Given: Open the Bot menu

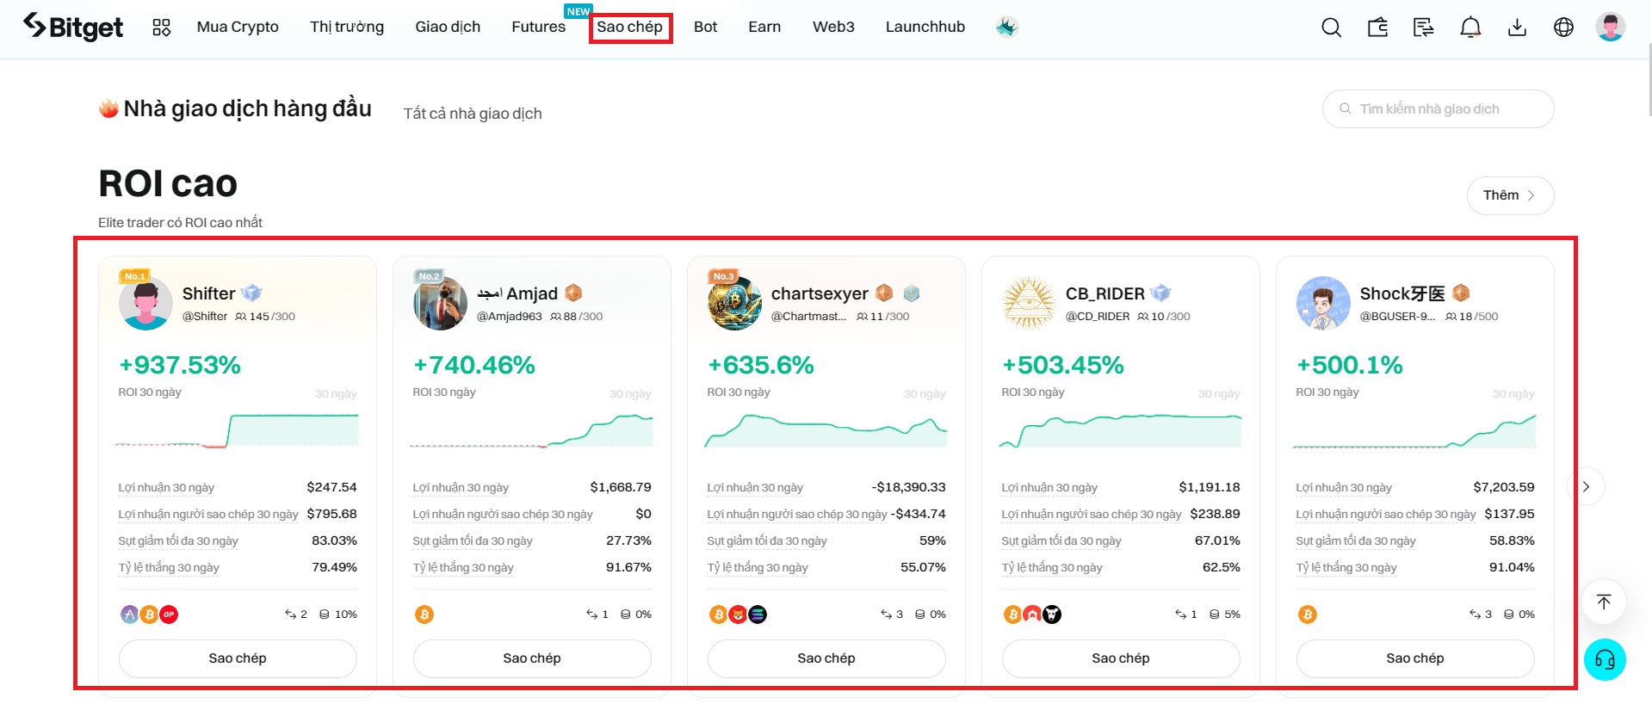Looking at the screenshot, I should (705, 27).
